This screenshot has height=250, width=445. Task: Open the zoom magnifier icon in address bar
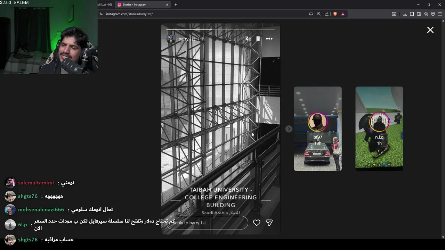pyautogui.click(x=319, y=14)
